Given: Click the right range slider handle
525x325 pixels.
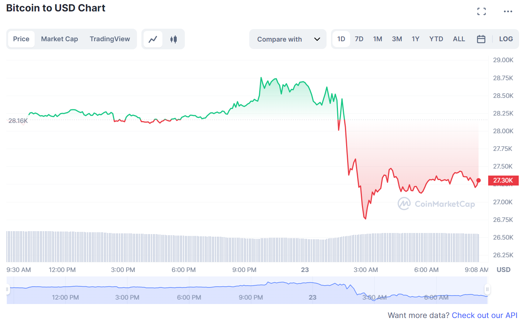Looking at the screenshot, I should (x=487, y=289).
